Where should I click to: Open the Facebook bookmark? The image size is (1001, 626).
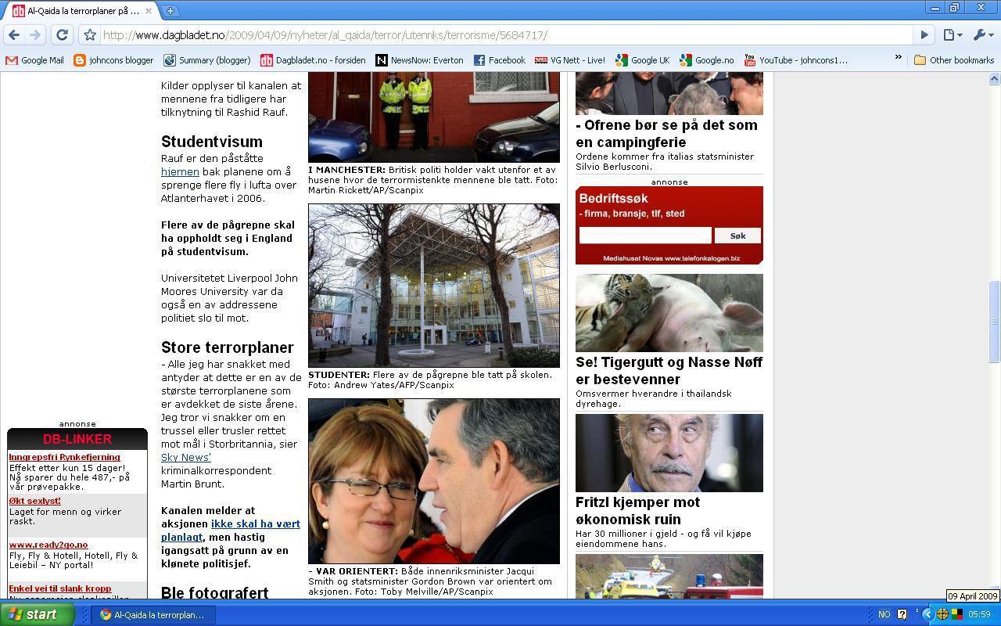click(499, 59)
